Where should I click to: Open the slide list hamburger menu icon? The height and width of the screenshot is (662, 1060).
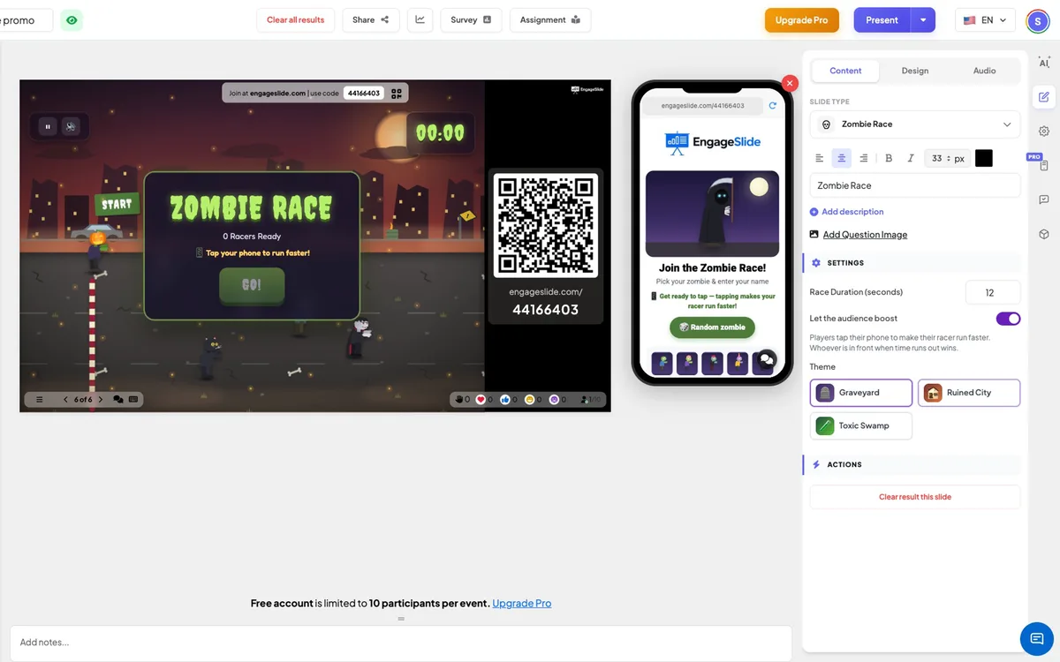tap(40, 400)
